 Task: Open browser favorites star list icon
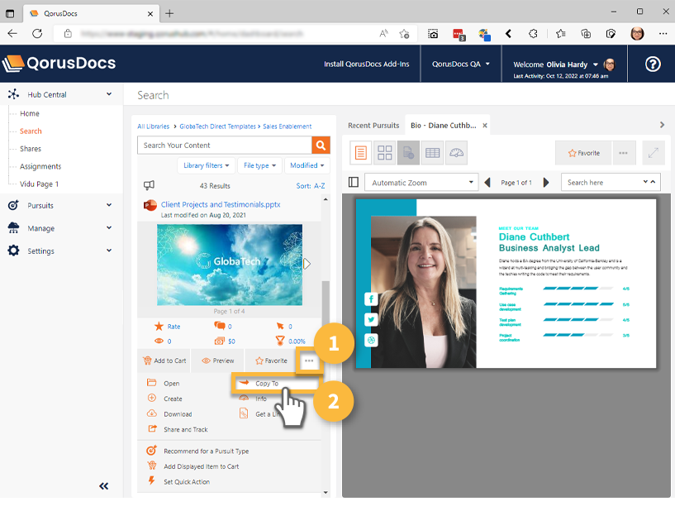[560, 34]
